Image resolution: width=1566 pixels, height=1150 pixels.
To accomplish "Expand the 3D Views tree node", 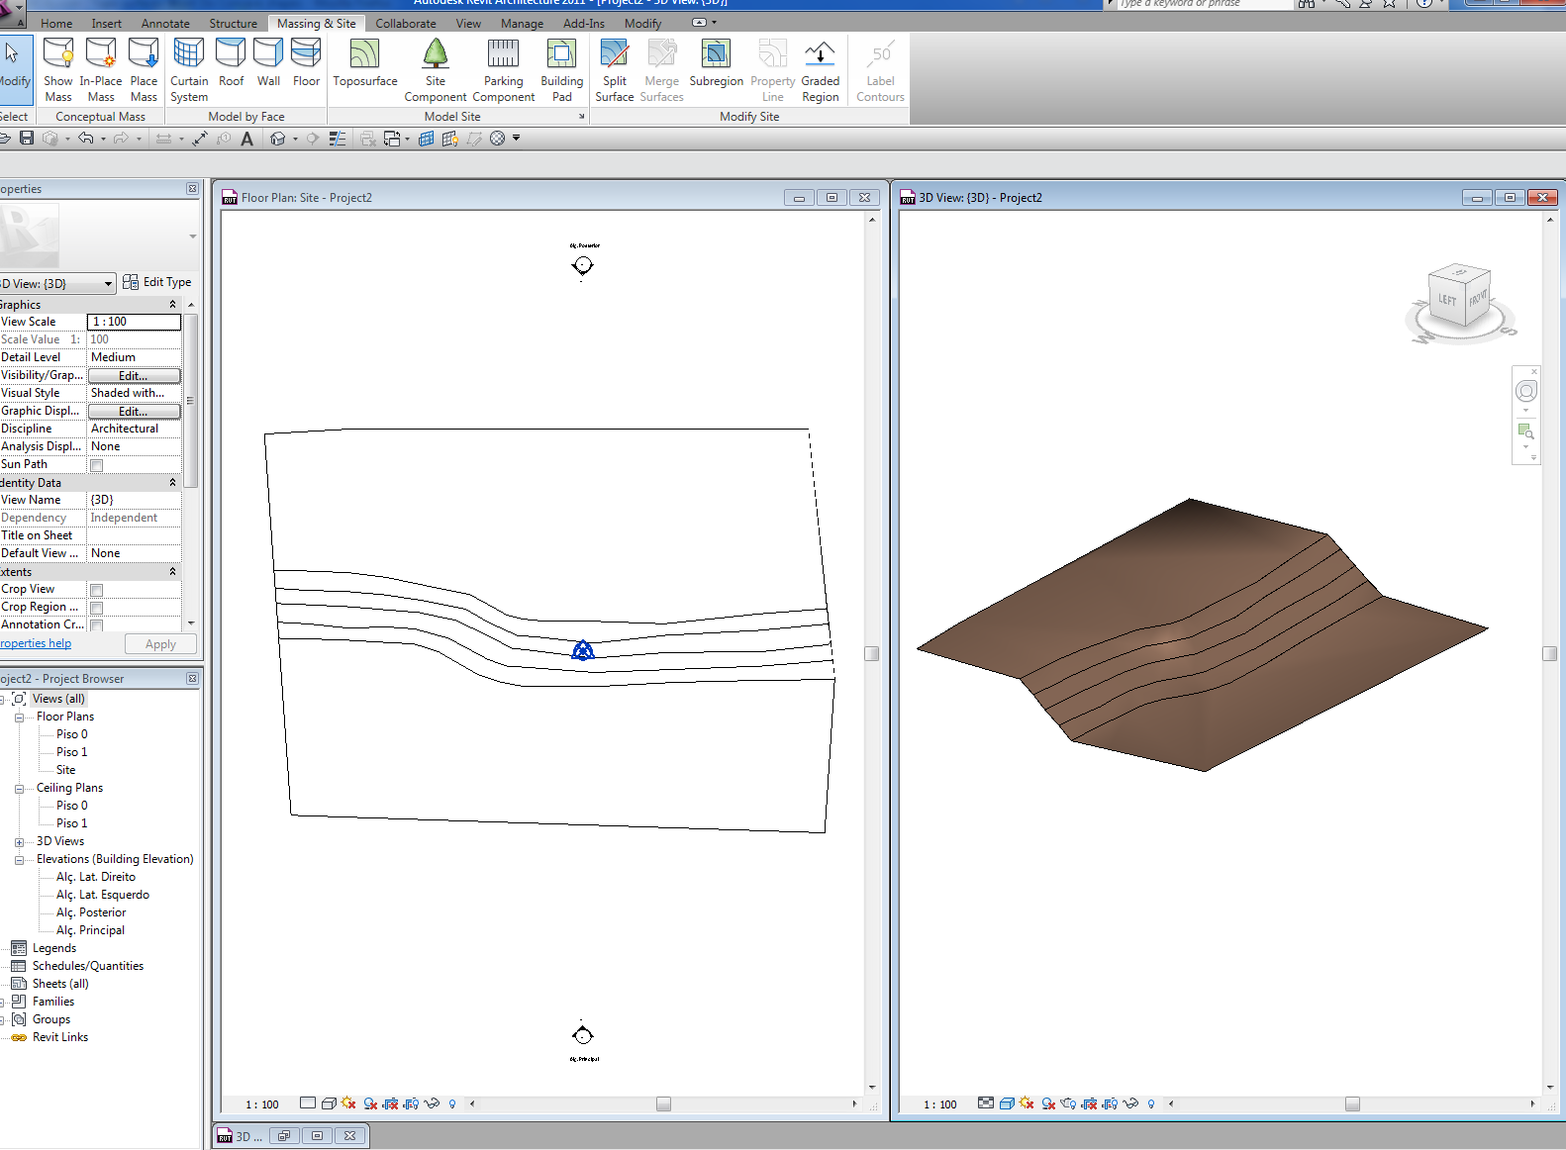I will [19, 842].
